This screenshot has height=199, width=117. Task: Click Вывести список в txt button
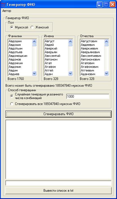coord(59,191)
